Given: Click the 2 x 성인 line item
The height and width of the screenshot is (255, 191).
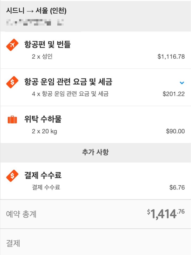Looking at the screenshot, I should tap(42, 57).
